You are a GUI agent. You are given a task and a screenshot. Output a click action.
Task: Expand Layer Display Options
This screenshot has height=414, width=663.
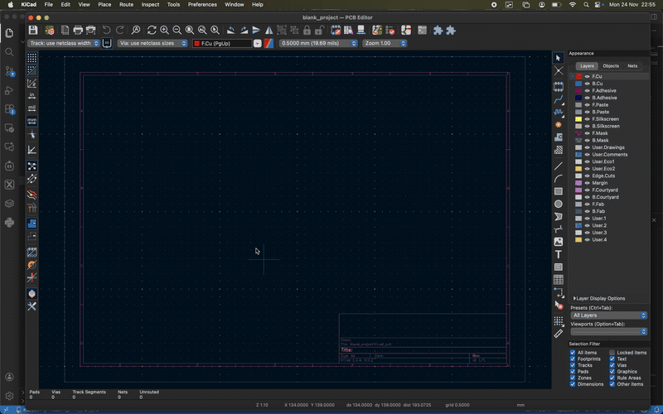[x=598, y=298]
